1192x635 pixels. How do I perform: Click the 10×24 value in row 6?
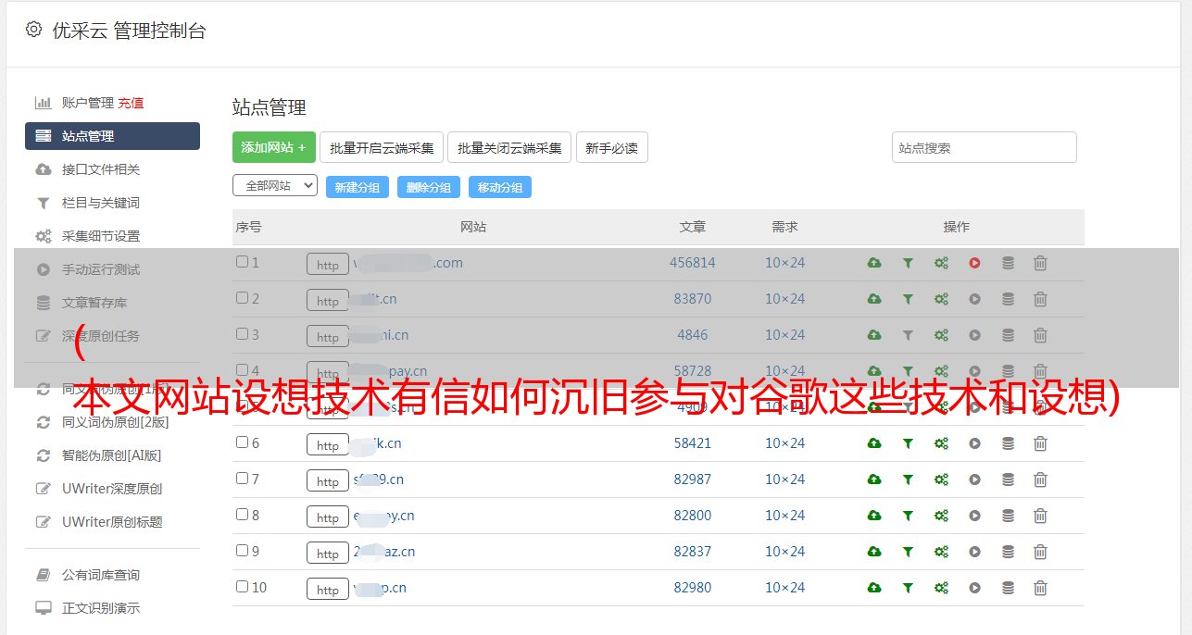click(x=785, y=443)
